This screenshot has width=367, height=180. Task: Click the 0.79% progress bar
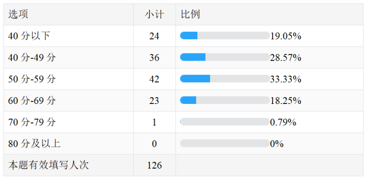coord(225,122)
